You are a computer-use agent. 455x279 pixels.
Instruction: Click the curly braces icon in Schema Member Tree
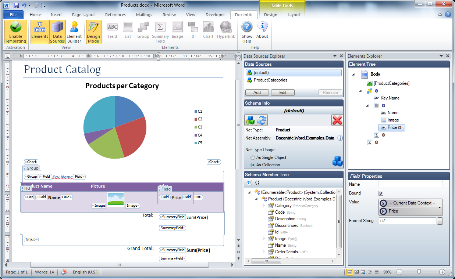tap(257, 182)
